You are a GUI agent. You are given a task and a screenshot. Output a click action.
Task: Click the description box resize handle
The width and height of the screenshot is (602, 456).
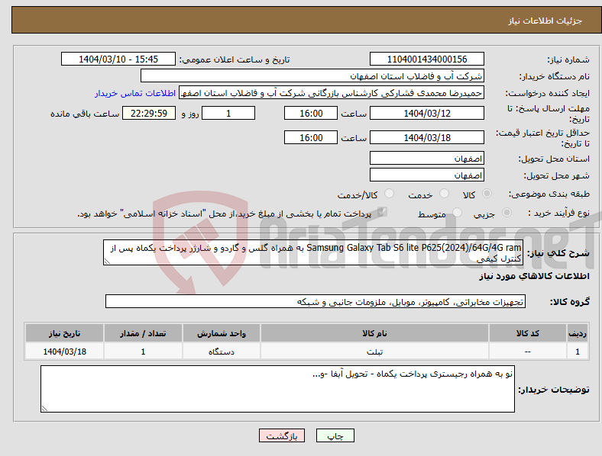[107, 262]
